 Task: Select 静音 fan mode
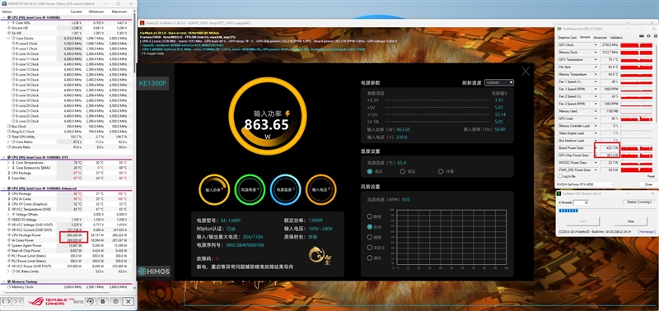(x=370, y=216)
